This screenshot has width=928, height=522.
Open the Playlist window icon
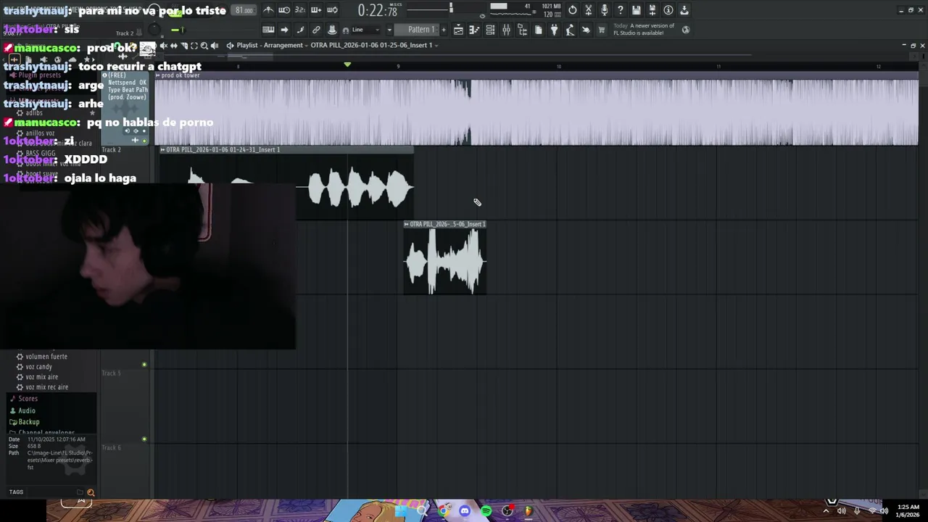(x=458, y=30)
